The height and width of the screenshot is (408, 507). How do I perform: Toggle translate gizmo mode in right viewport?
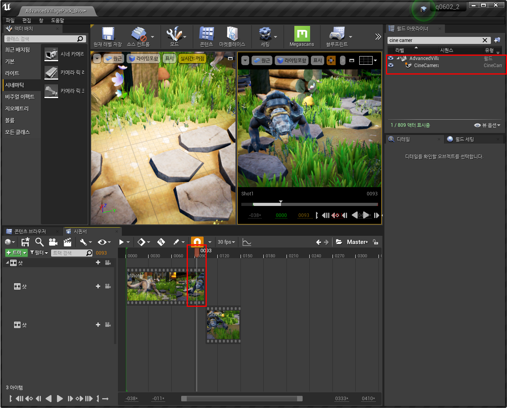(331, 60)
